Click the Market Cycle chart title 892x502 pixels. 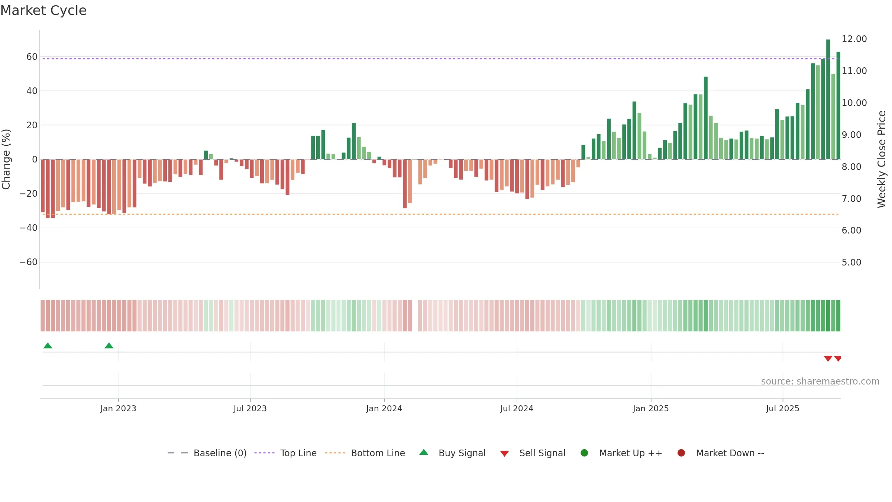coord(43,10)
